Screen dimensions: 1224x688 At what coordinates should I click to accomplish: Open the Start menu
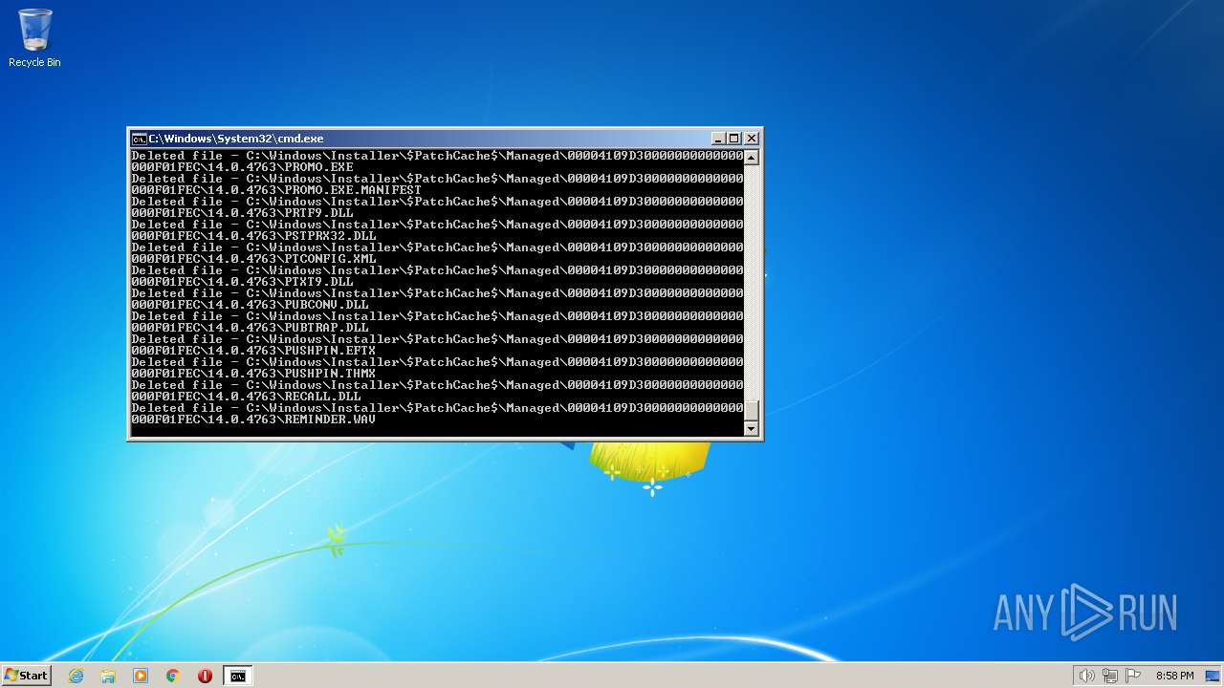(x=27, y=676)
